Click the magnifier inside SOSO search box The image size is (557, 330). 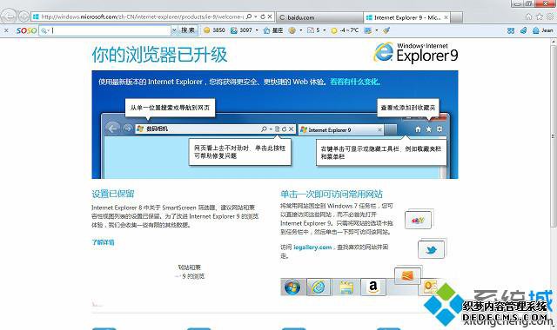[44, 31]
